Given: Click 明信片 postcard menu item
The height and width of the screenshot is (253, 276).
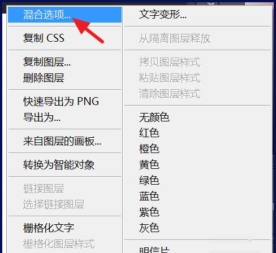Looking at the screenshot, I should (197, 249).
